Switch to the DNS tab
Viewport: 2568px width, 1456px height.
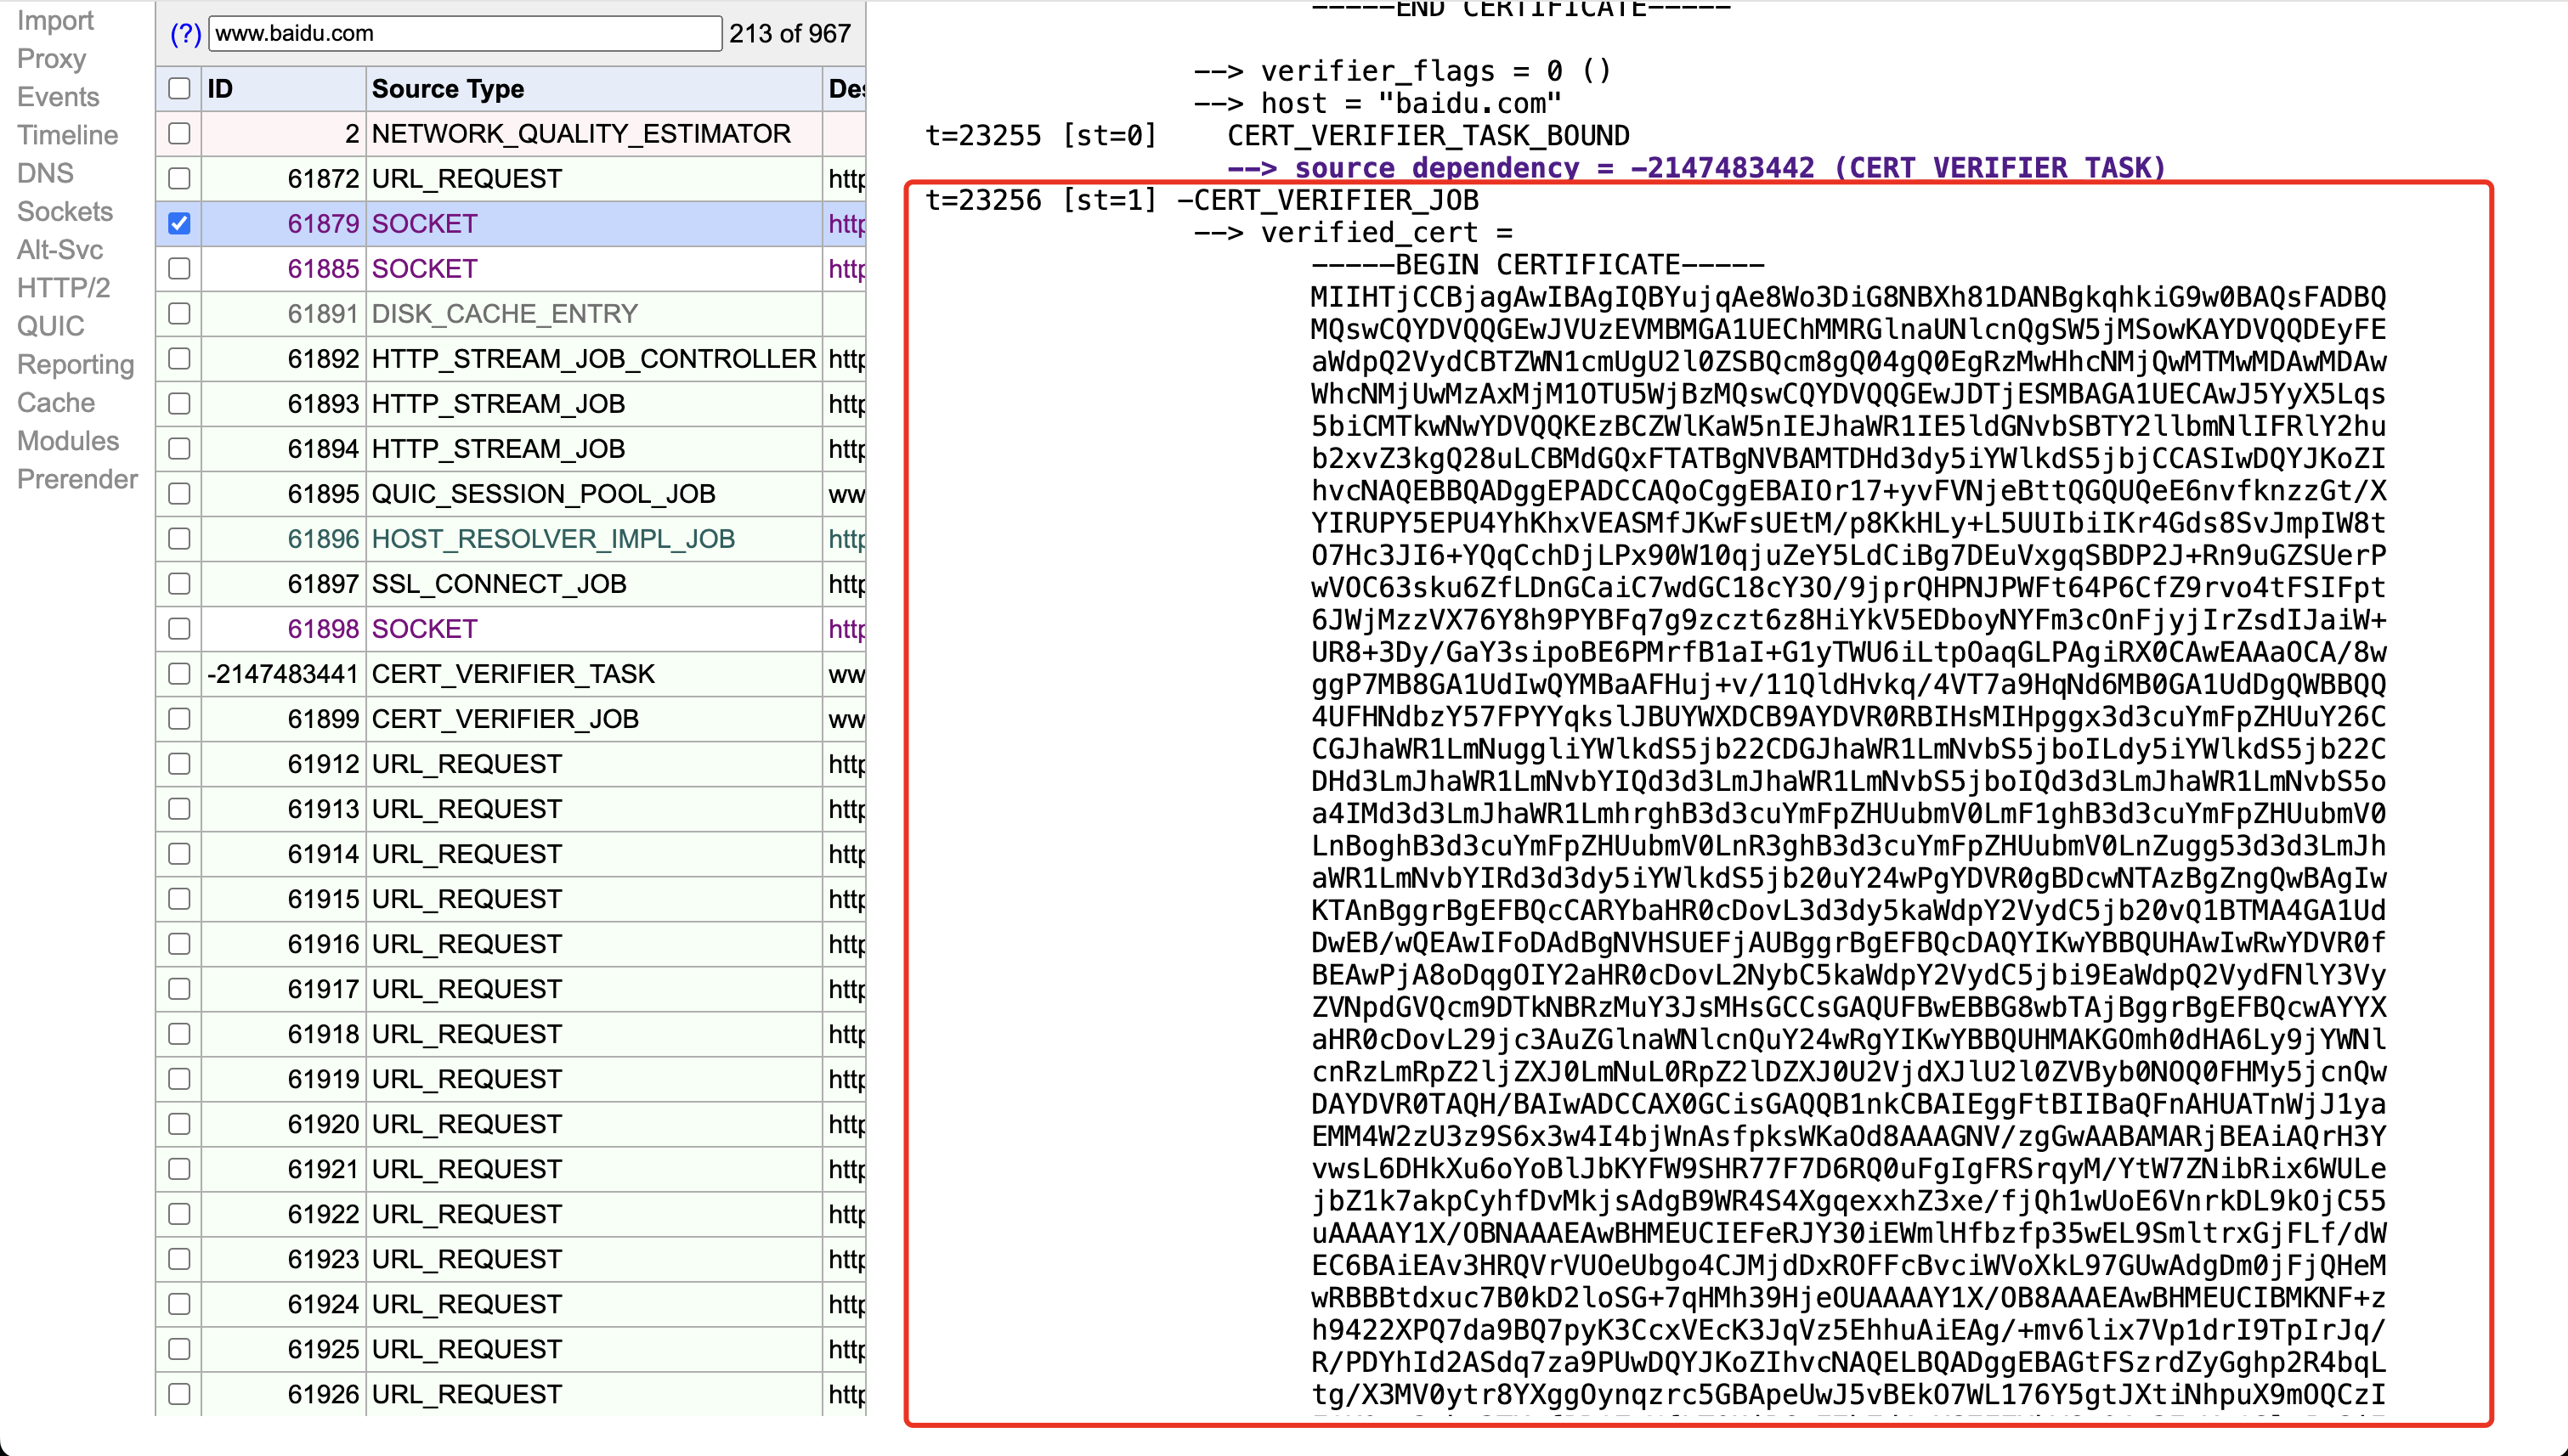coord(45,174)
